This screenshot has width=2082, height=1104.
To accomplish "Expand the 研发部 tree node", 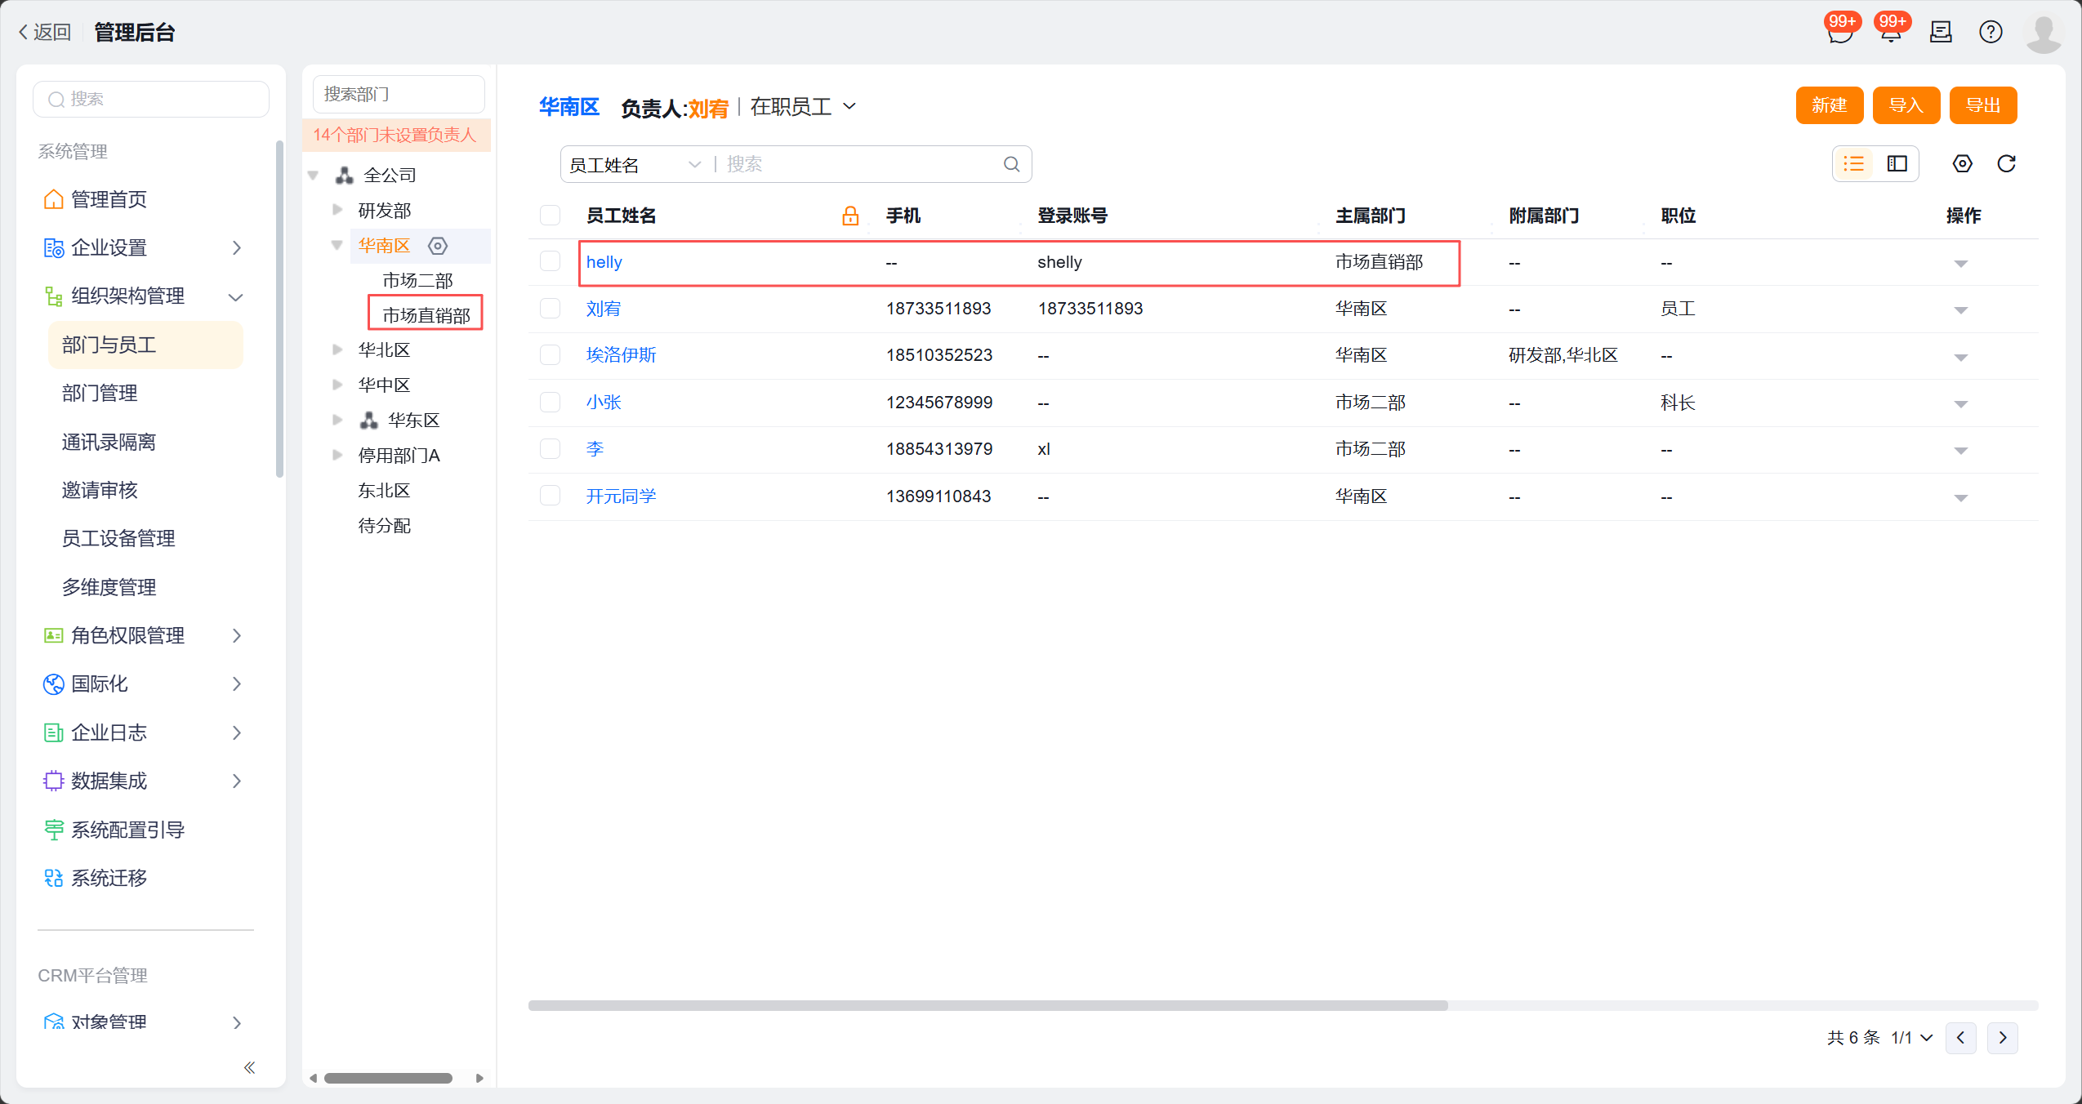I will click(337, 210).
